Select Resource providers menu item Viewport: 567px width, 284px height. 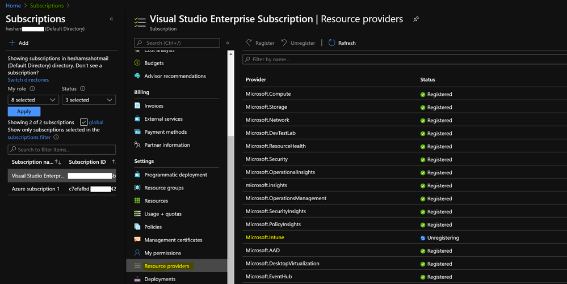click(177, 266)
